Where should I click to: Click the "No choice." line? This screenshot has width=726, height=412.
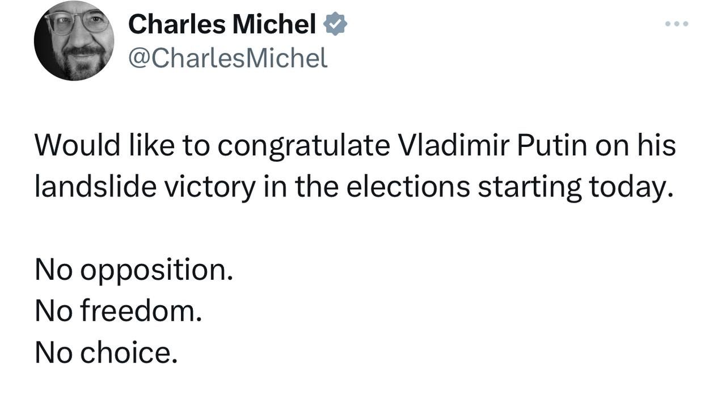(106, 352)
